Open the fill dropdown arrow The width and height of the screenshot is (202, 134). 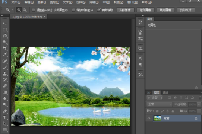(x=199, y=111)
